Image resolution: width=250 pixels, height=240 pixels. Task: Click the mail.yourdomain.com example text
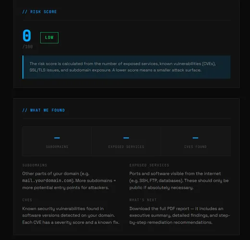(47, 181)
